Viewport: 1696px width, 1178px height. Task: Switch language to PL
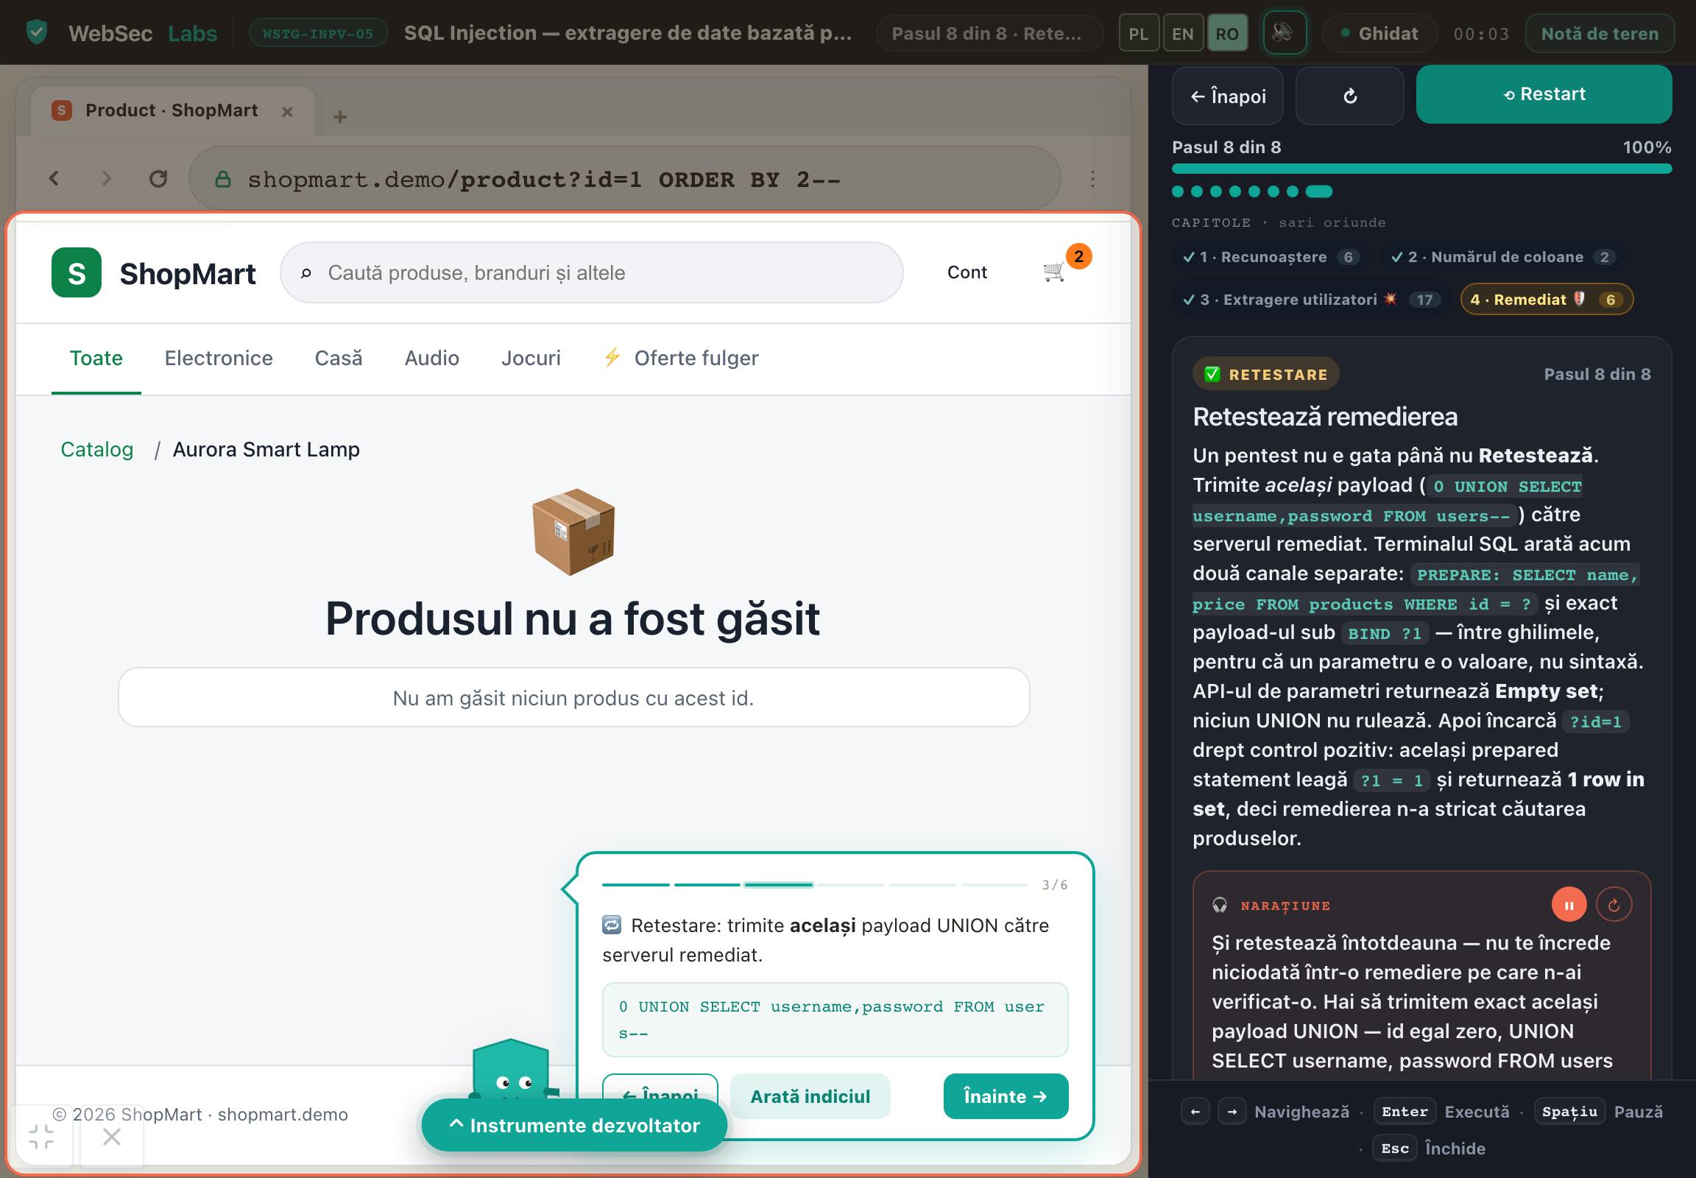point(1138,34)
